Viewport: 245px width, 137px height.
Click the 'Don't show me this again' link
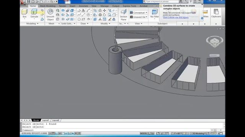tap(176, 18)
